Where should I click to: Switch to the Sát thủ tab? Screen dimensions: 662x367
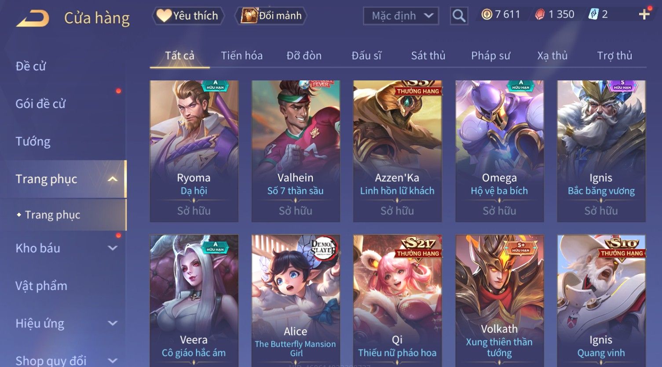428,56
